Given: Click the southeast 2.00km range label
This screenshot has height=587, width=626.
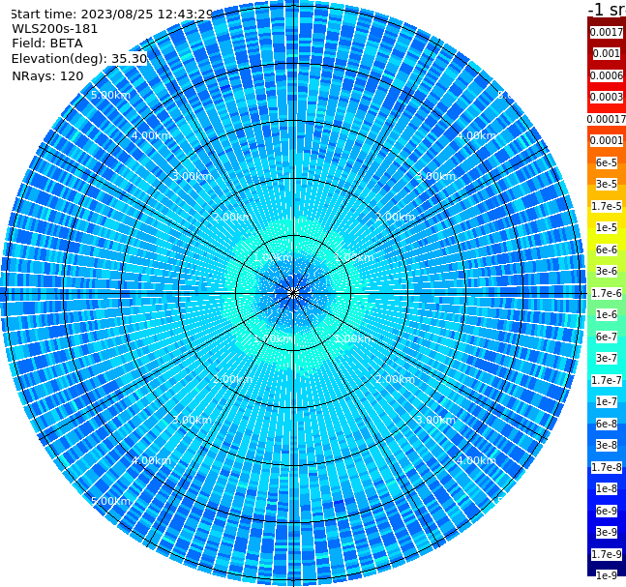Looking at the screenshot, I should point(395,379).
